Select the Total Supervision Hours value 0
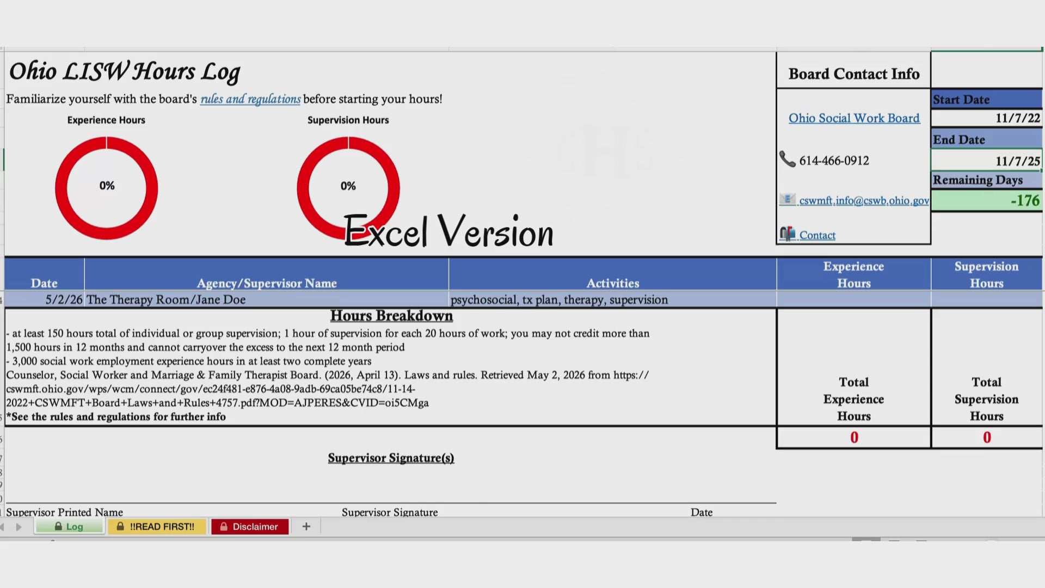The image size is (1045, 588). [987, 438]
